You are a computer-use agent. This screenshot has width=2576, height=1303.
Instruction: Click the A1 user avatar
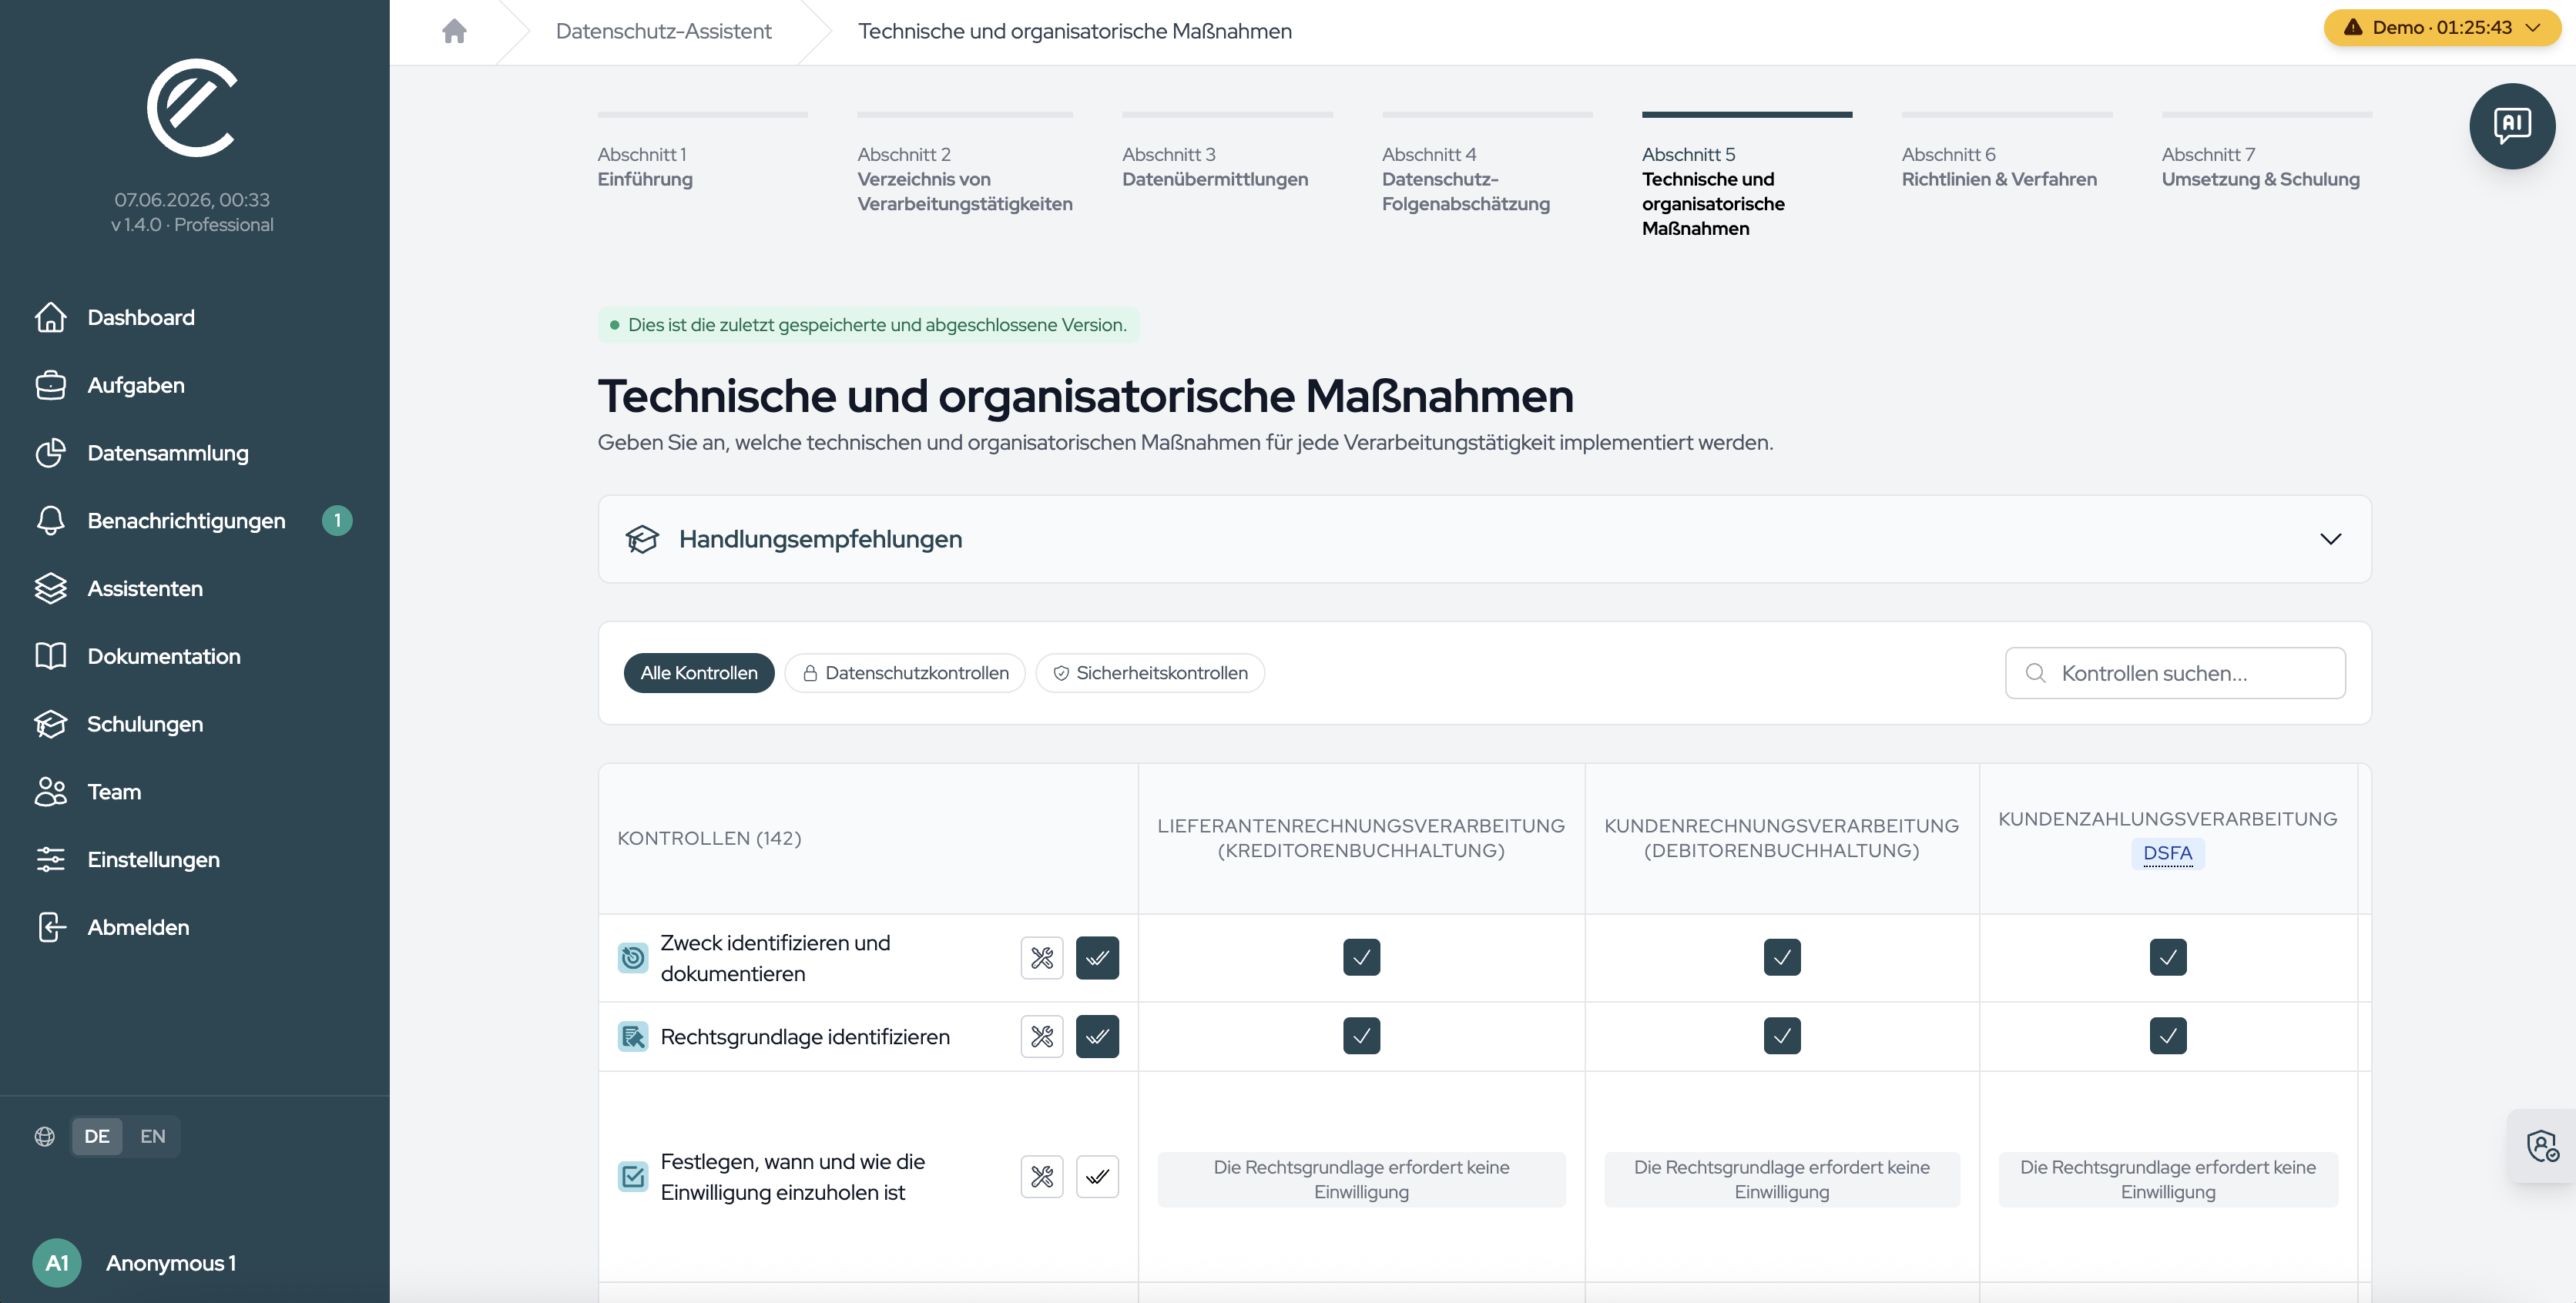[57, 1263]
